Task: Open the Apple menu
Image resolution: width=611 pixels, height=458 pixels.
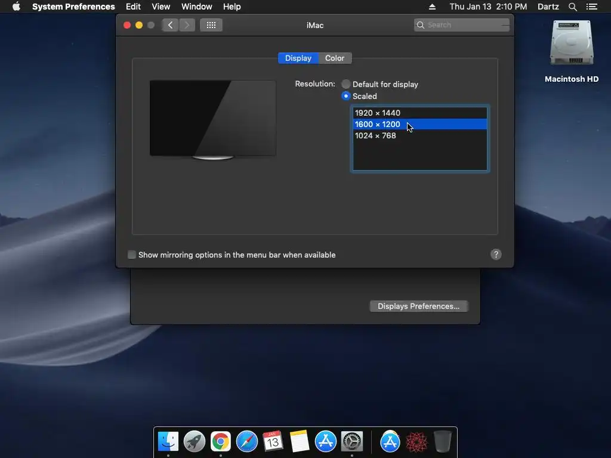Action: (x=16, y=7)
